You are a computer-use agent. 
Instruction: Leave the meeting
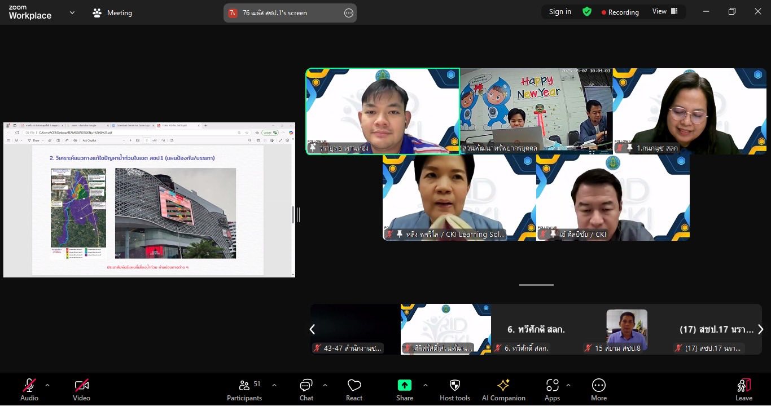(743, 390)
